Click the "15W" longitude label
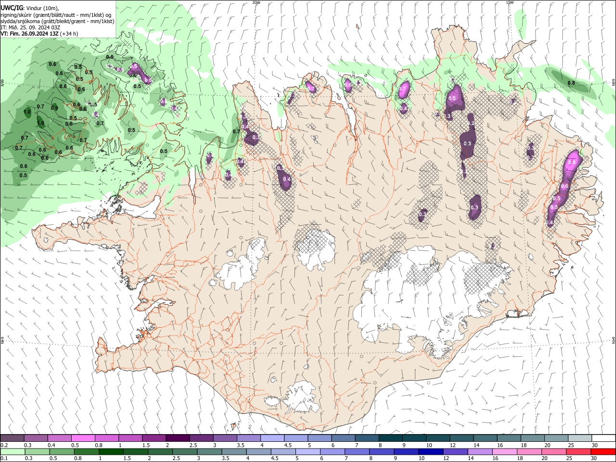Viewport: 616px width, 462px height. tap(510, 2)
